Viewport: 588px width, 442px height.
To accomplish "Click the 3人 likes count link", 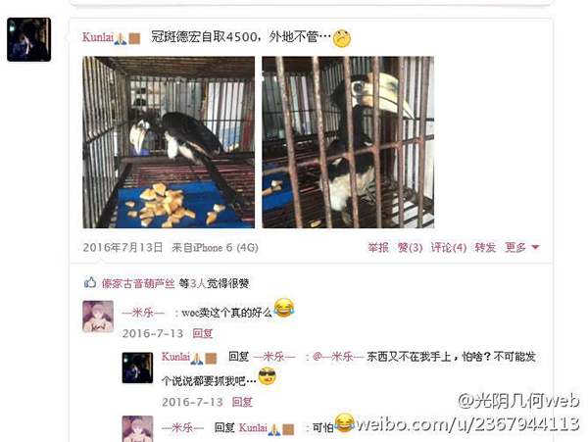I will click(x=198, y=283).
